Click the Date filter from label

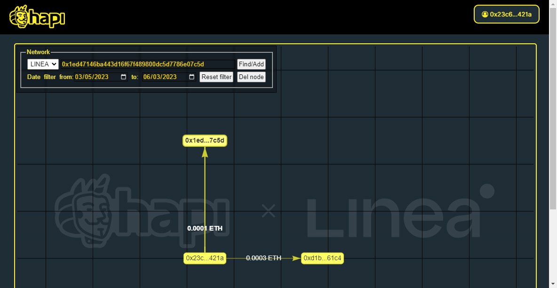pyautogui.click(x=50, y=77)
